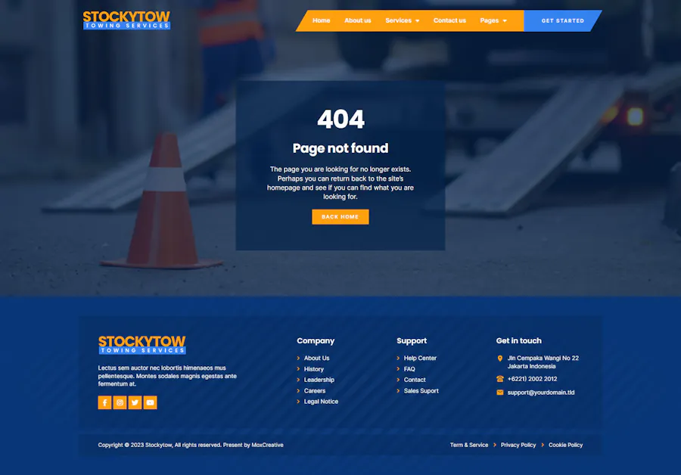Click the telephone icon beside phone number
The image size is (681, 475).
pos(500,379)
